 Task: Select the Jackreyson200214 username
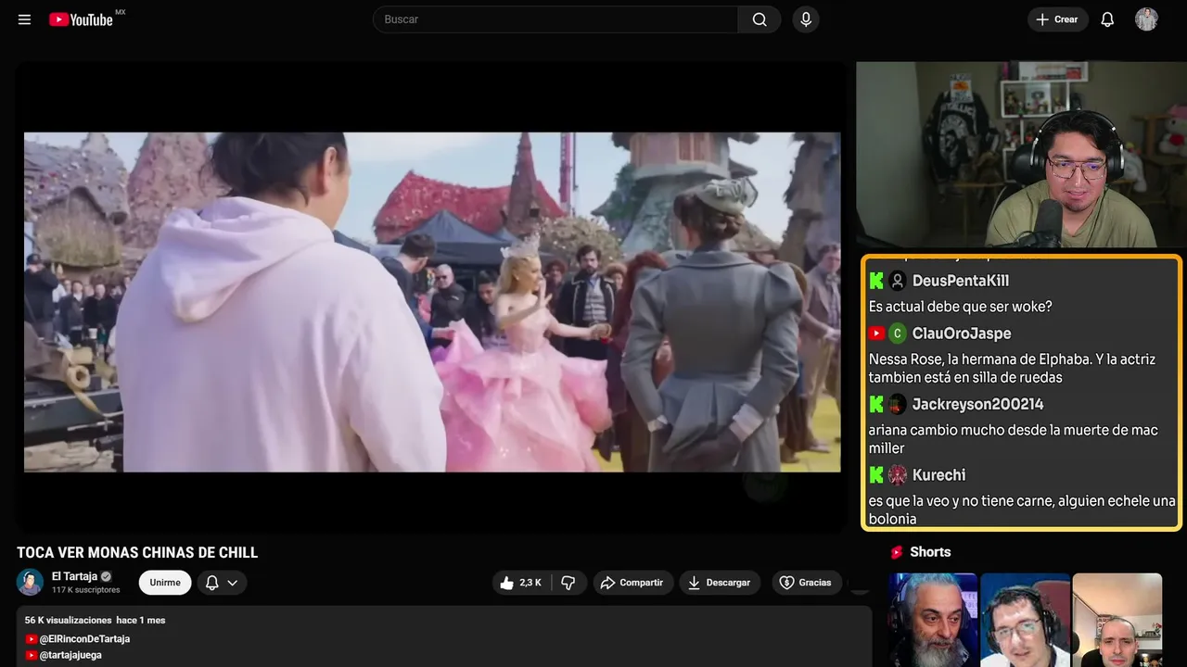(x=977, y=404)
